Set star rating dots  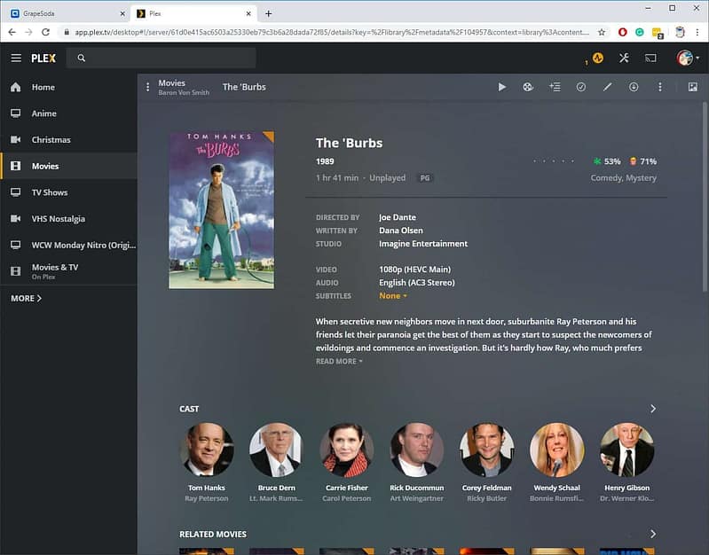tap(554, 160)
